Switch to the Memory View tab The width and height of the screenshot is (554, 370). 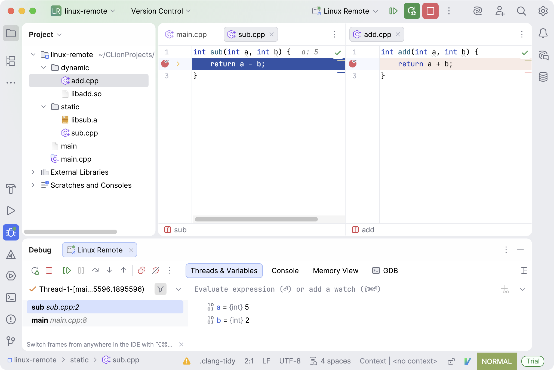click(x=336, y=271)
